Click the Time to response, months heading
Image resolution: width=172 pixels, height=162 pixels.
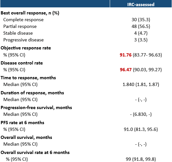28,78
